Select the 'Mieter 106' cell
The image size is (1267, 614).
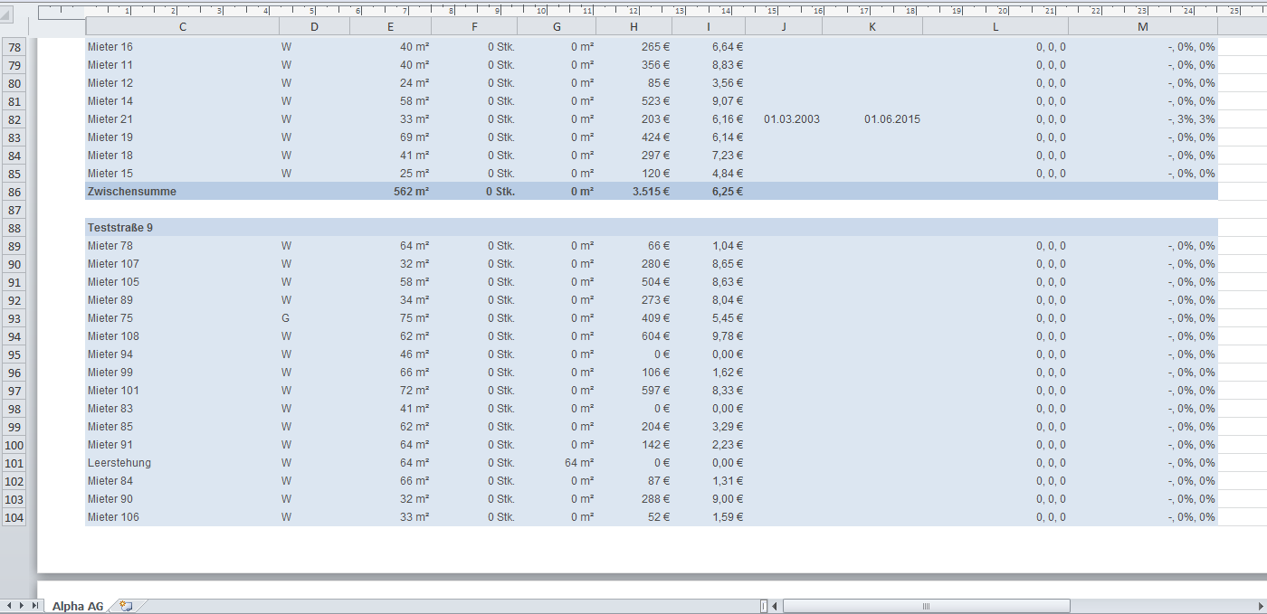[x=182, y=516]
